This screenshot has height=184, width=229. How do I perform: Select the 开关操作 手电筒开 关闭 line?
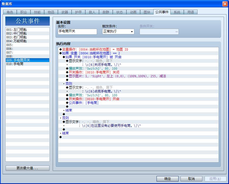tap(138, 72)
